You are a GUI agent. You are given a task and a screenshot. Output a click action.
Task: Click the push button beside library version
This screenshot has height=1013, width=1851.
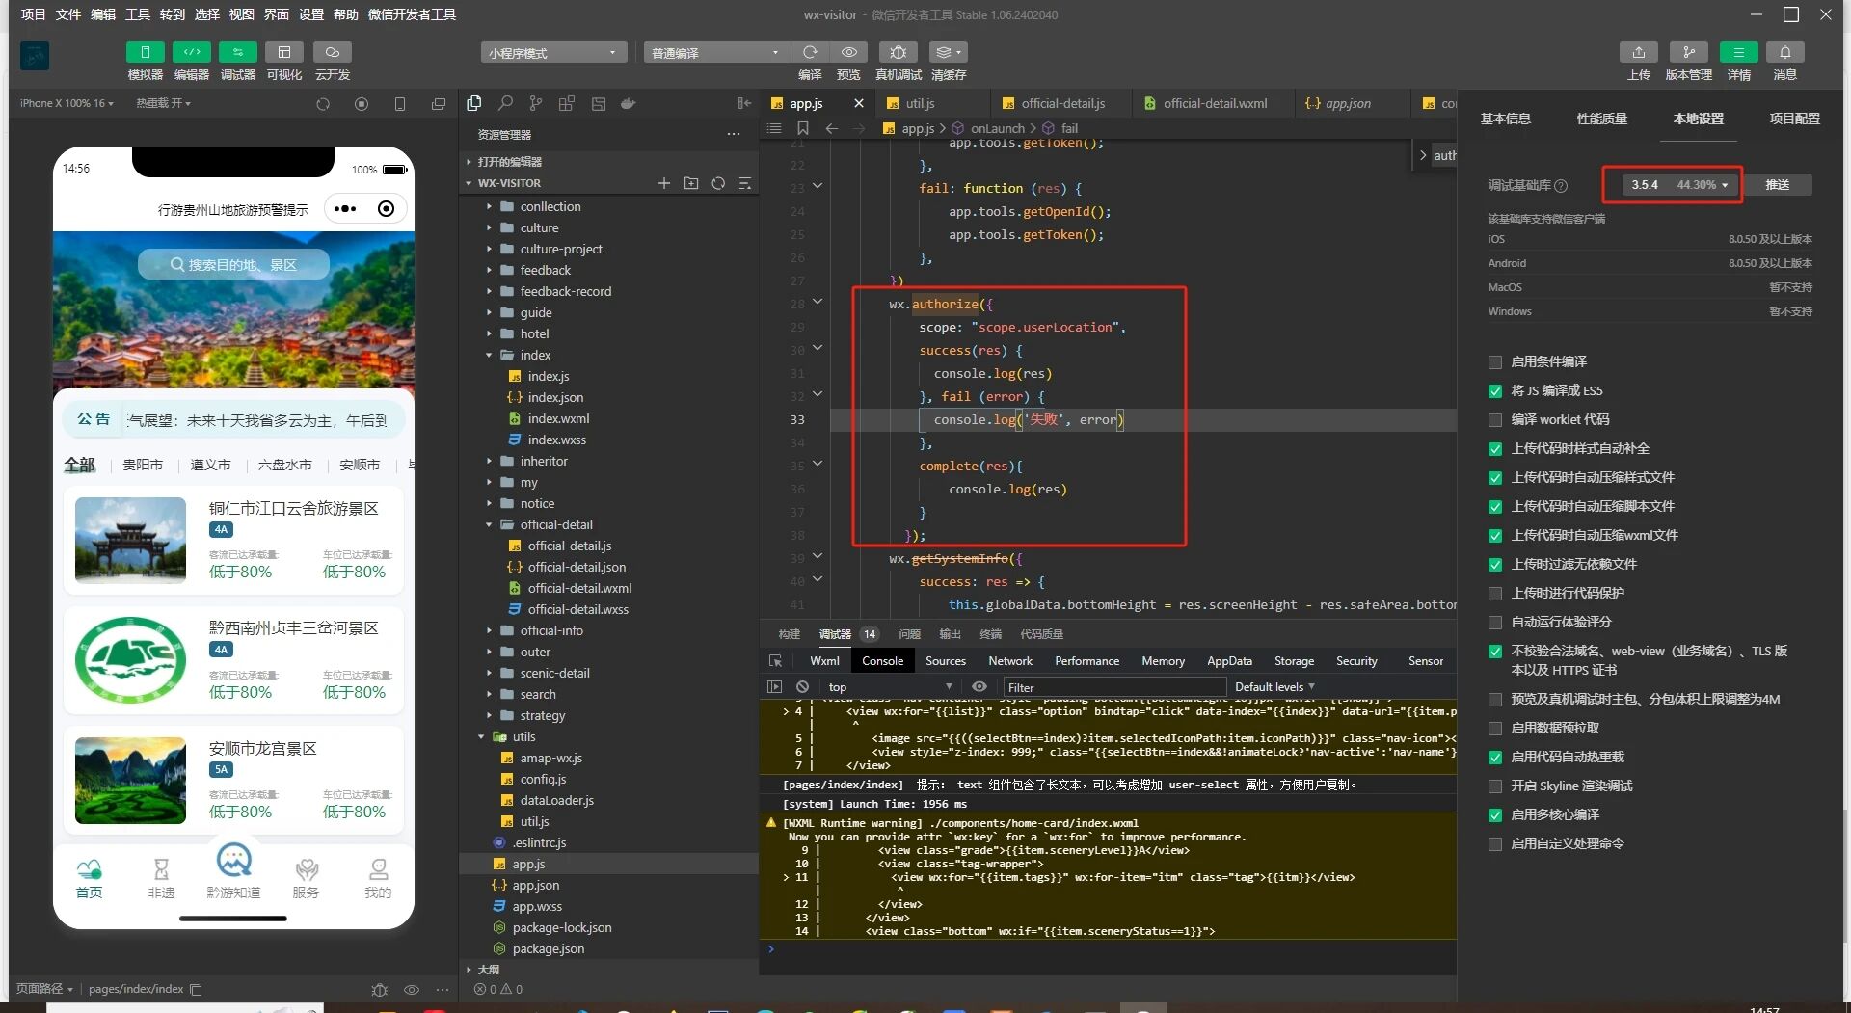pyautogui.click(x=1777, y=185)
